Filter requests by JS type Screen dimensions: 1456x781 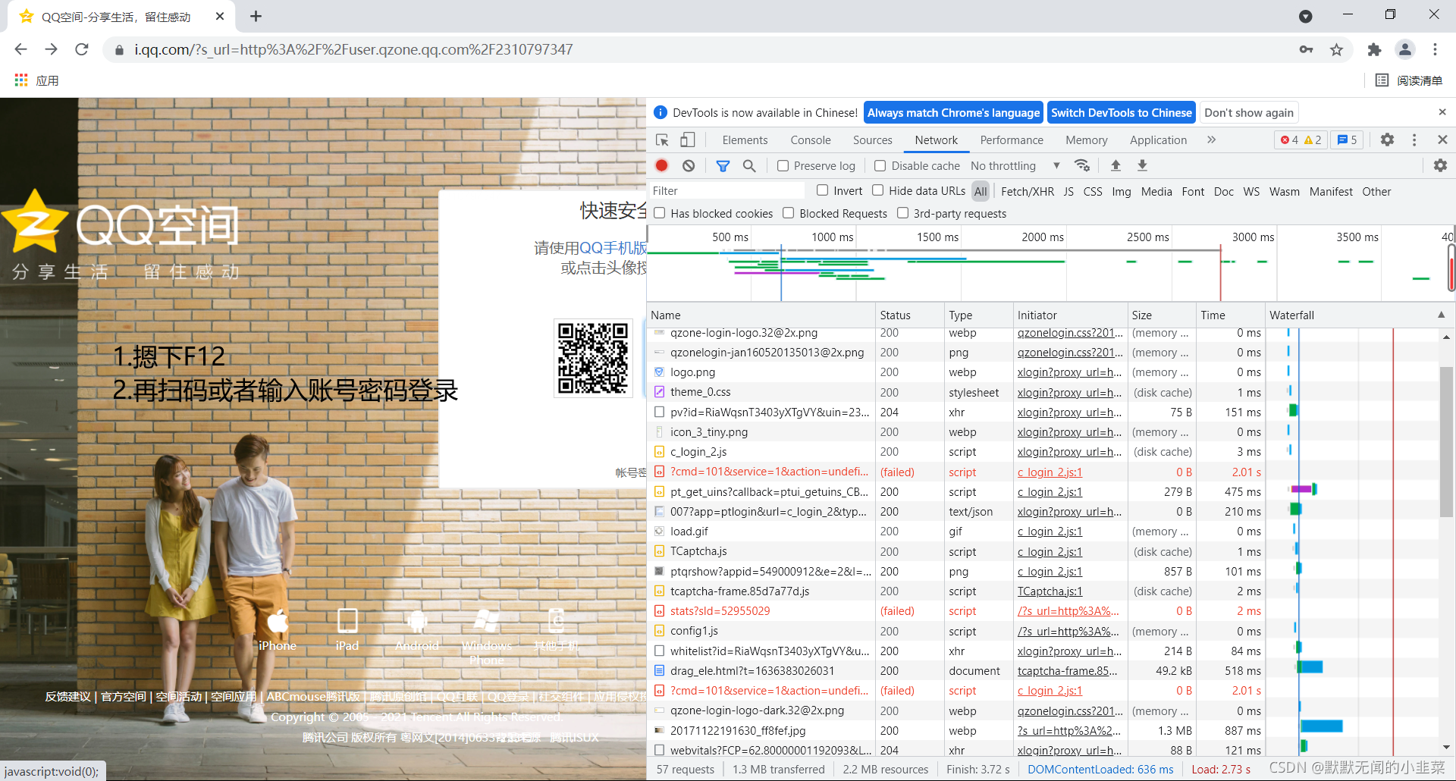pyautogui.click(x=1068, y=192)
